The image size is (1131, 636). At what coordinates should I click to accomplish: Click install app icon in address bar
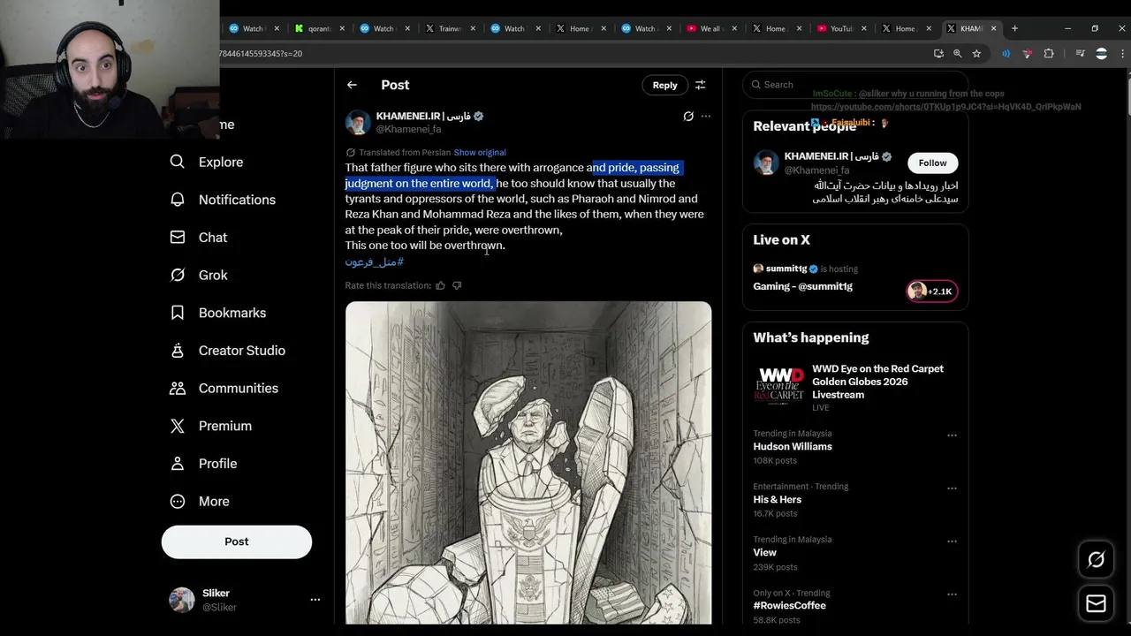(938, 54)
